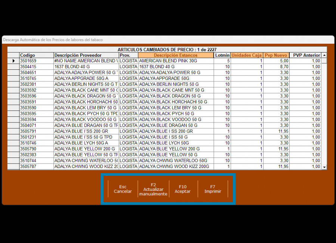Click the Descripción Estancos column header
Image resolution: width=336 pixels, height=243 pixels.
pos(175,55)
